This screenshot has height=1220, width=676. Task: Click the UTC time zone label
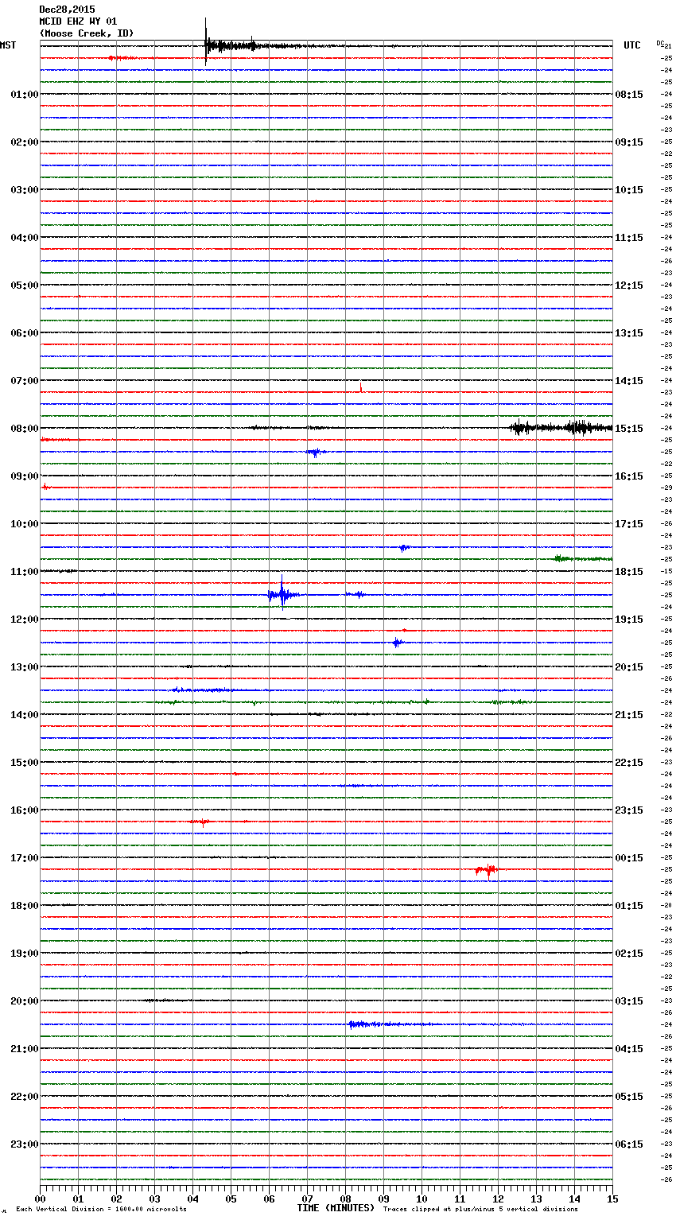pos(632,45)
